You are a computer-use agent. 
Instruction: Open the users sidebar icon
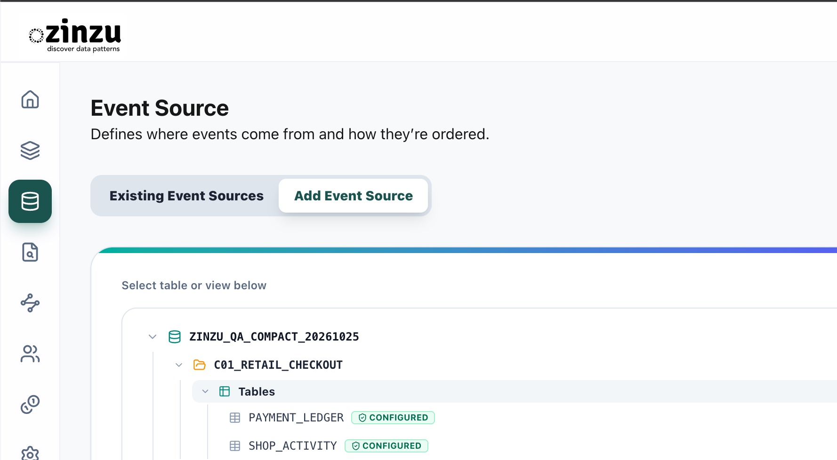(x=30, y=354)
